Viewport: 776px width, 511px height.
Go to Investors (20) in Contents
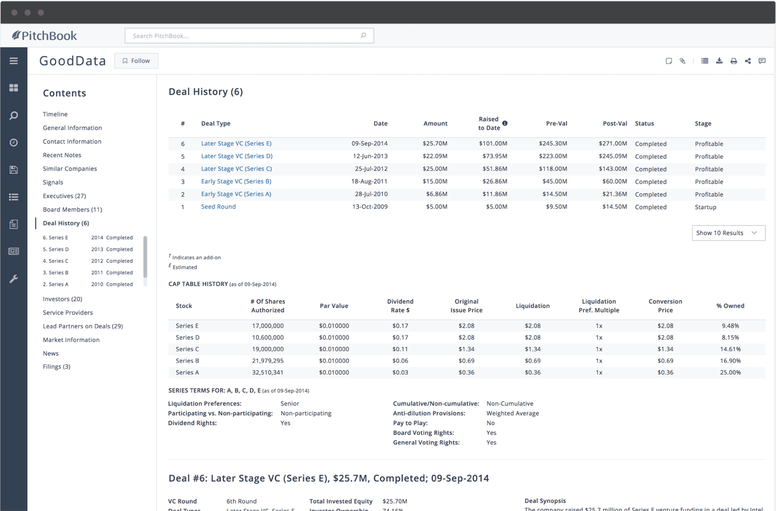[63, 299]
